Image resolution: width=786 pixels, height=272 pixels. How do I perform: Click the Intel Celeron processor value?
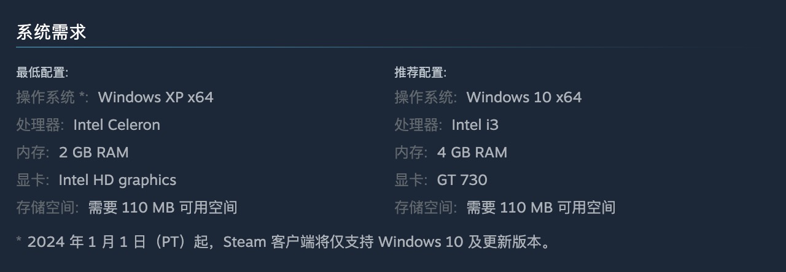(117, 125)
